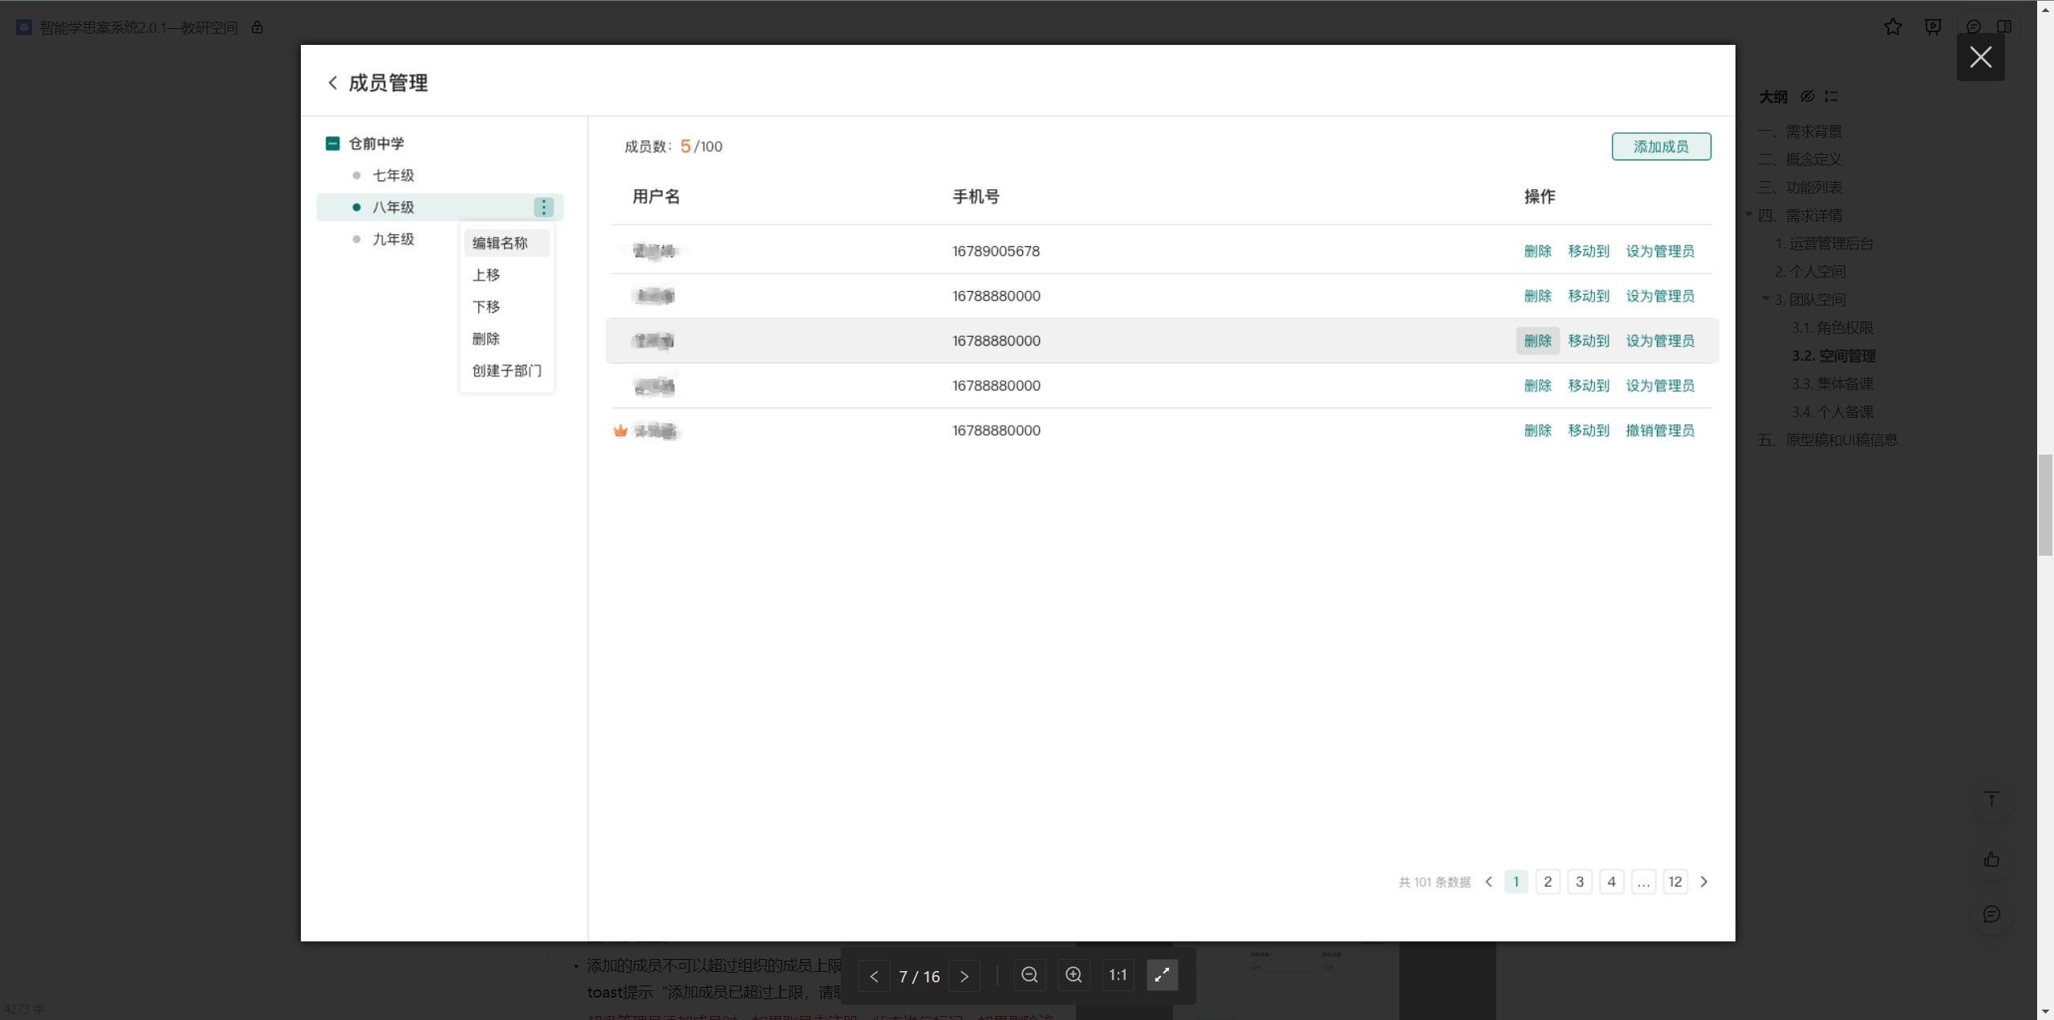
Task: Open the floating comment bubble icon
Action: 1991,914
